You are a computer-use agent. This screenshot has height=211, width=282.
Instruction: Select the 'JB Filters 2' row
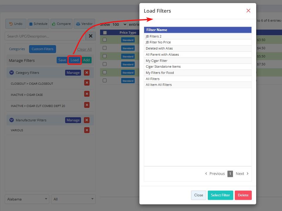coord(198,36)
